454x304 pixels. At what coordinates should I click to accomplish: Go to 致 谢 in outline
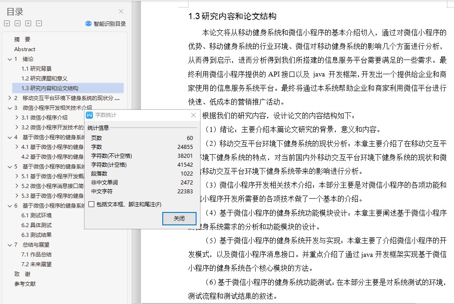coord(22,274)
